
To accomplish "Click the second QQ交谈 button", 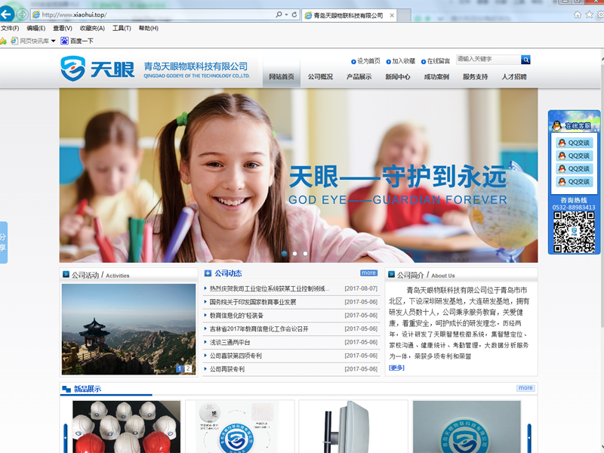I will point(574,156).
